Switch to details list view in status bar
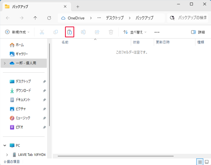This screenshot has height=165, width=211. tap(200, 162)
